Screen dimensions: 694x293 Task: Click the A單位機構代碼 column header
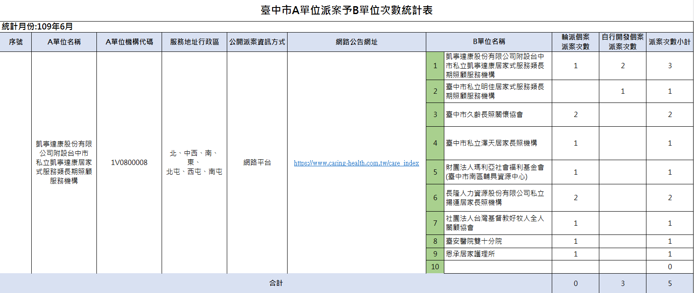pos(129,42)
